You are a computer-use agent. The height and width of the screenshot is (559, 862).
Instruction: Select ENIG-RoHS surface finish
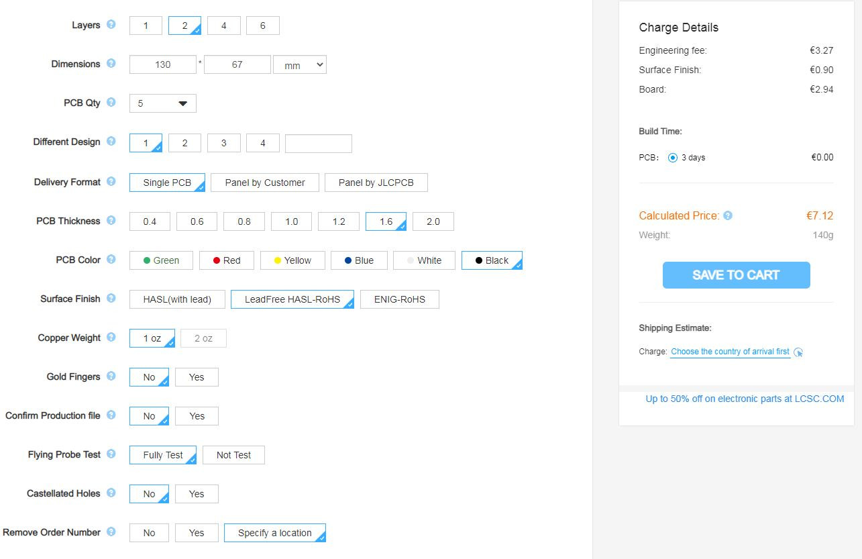pyautogui.click(x=399, y=299)
